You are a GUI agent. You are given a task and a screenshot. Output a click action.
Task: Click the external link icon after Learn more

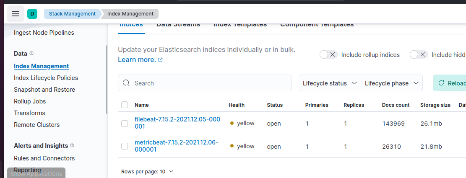pos(160,59)
